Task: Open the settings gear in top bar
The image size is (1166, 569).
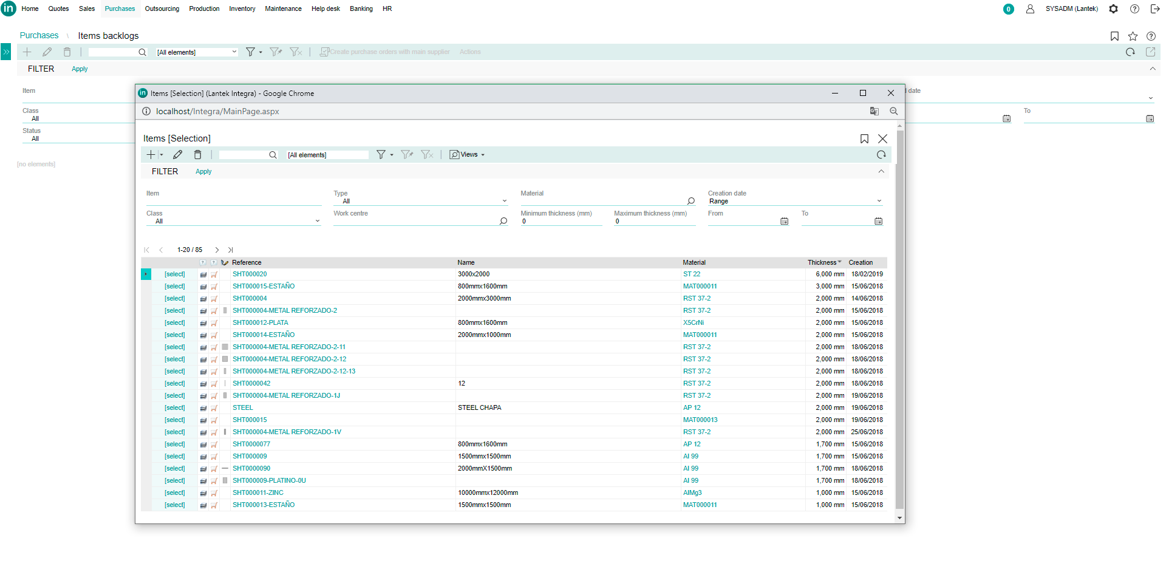Action: point(1113,9)
